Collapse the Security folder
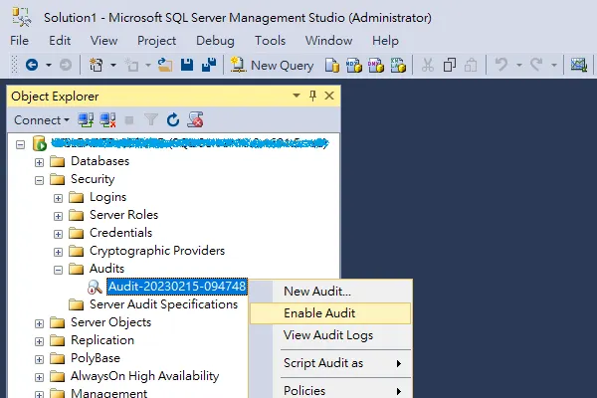The image size is (597, 398). click(39, 180)
